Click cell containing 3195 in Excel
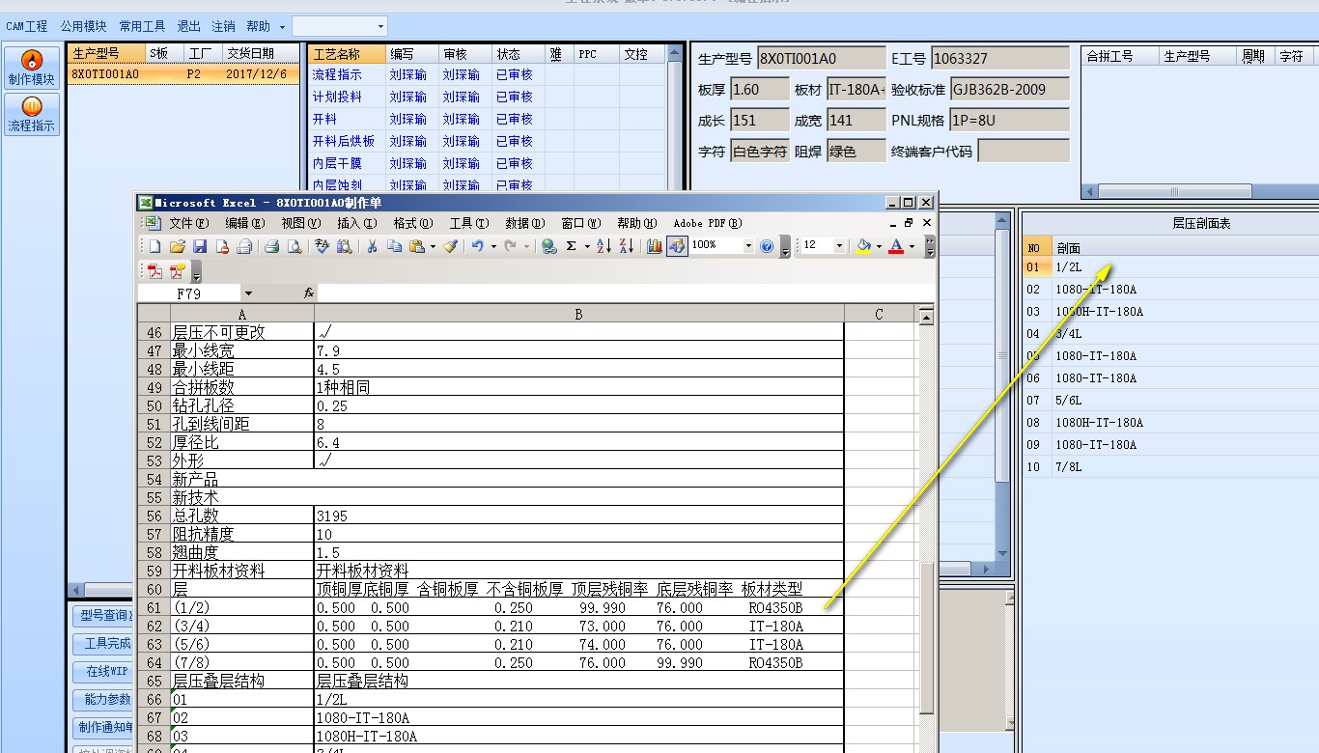 (579, 516)
